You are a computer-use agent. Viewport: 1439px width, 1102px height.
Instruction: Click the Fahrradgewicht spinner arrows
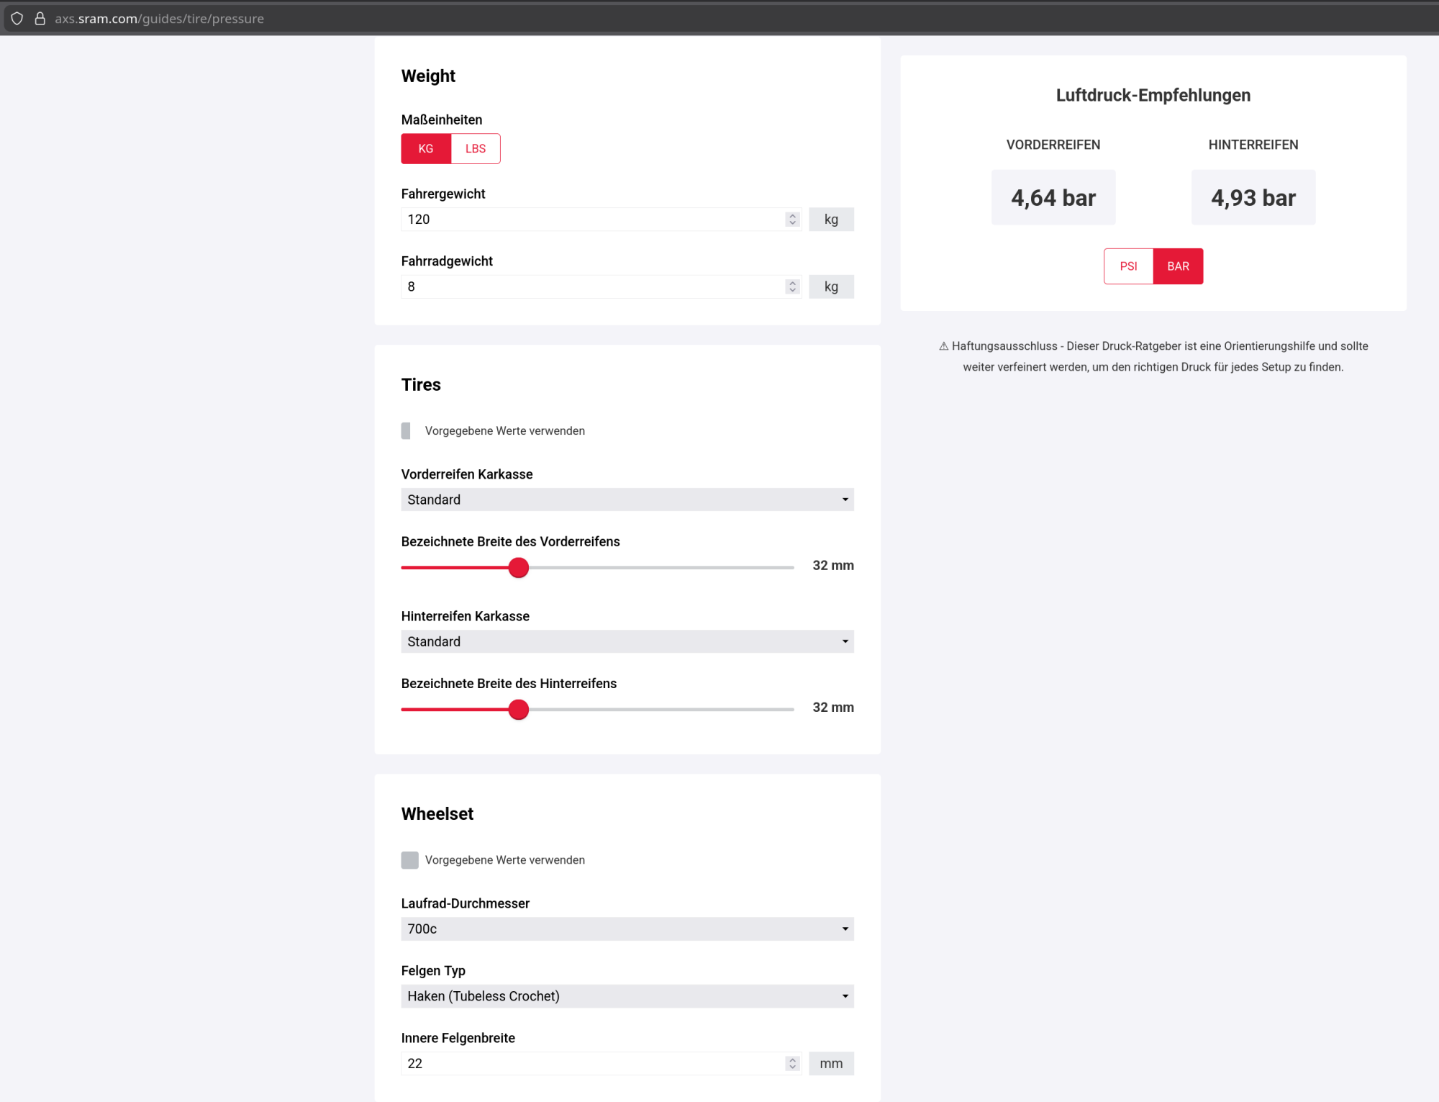click(792, 286)
